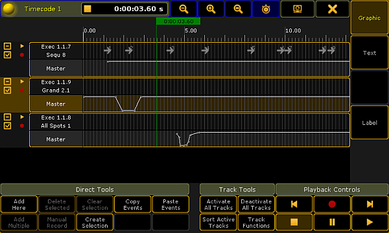Uncheck the Exec 1.1.7 Sequ 8 track checkbox
Viewport: 389px width, 233px height.
point(7,55)
